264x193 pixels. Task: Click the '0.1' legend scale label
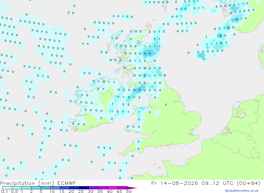(4, 191)
